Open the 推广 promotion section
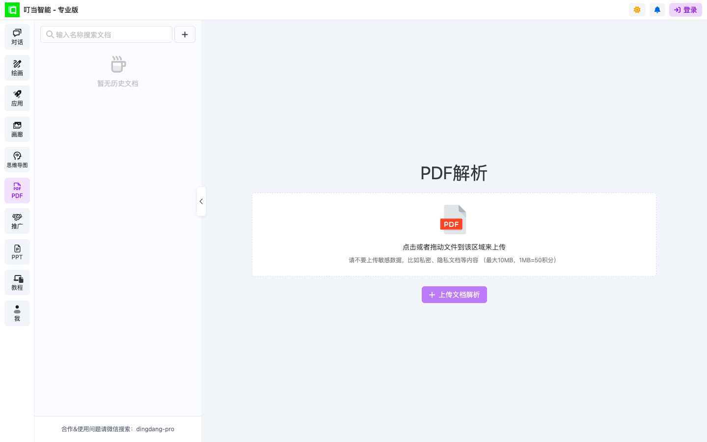 pos(17,221)
